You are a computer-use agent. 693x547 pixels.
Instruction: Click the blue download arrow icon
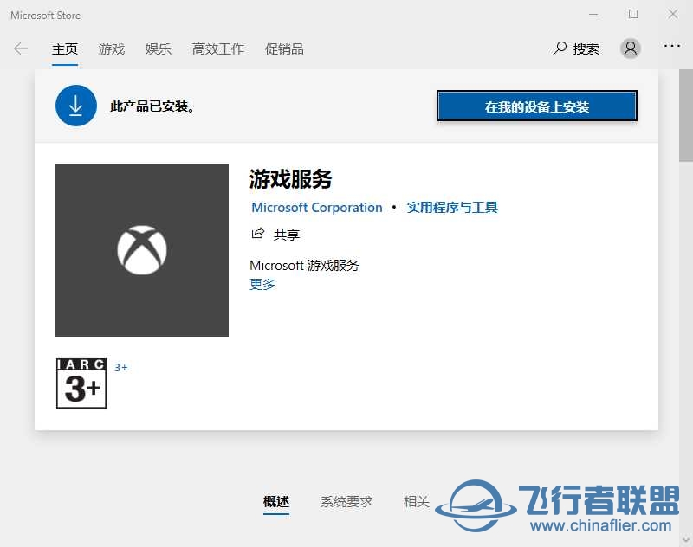76,106
